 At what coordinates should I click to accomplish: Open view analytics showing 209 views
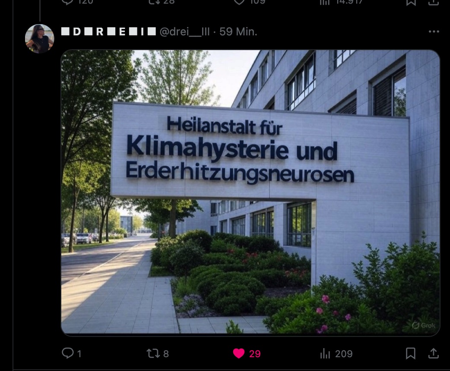(x=336, y=353)
